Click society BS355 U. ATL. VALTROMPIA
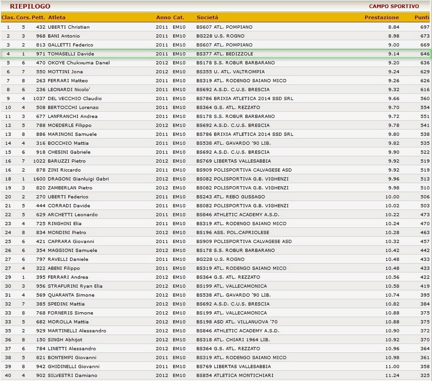432x381 pixels. (x=231, y=71)
